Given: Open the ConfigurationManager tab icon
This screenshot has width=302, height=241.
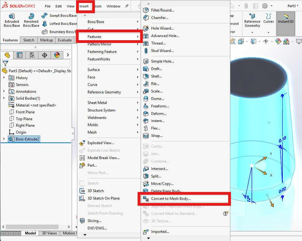Looking at the screenshot, I should pyautogui.click(x=32, y=55).
